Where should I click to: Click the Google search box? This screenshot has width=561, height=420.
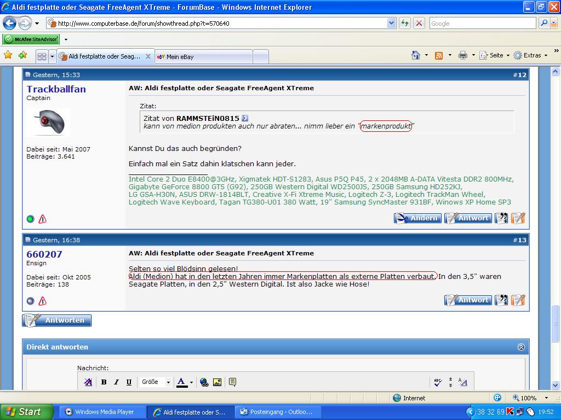(482, 24)
